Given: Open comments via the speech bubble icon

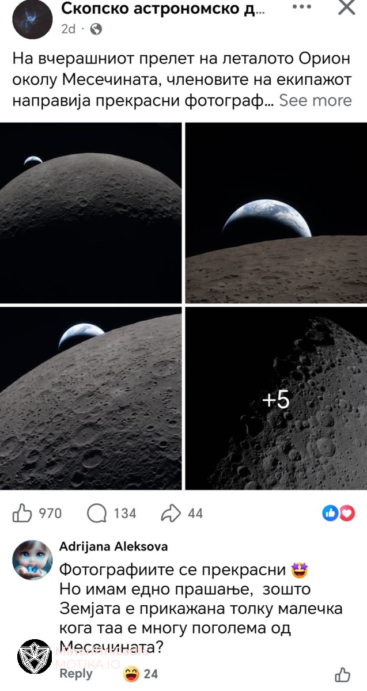Looking at the screenshot, I should point(96,513).
